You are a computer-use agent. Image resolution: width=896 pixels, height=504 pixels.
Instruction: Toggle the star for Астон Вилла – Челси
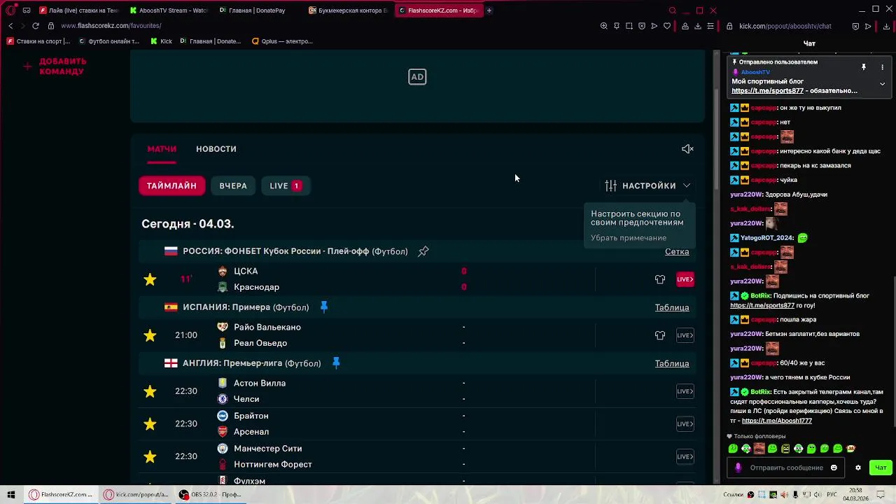point(150,391)
